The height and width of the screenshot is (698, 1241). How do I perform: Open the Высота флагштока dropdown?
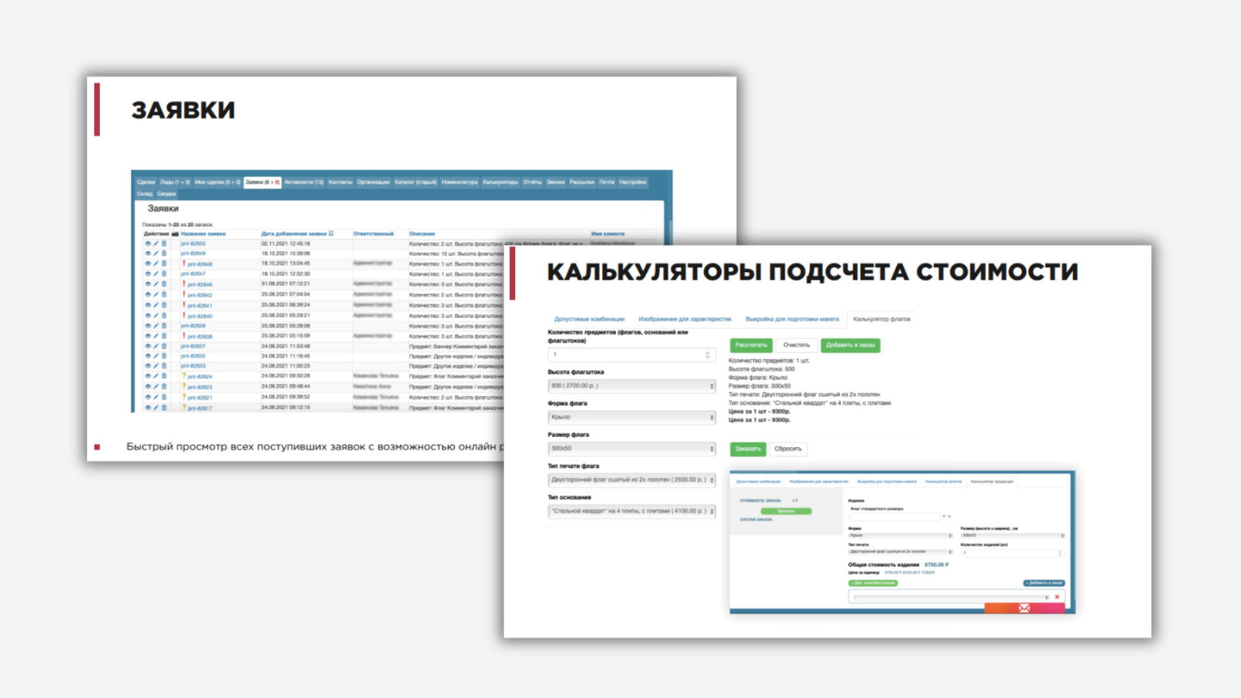pos(631,386)
